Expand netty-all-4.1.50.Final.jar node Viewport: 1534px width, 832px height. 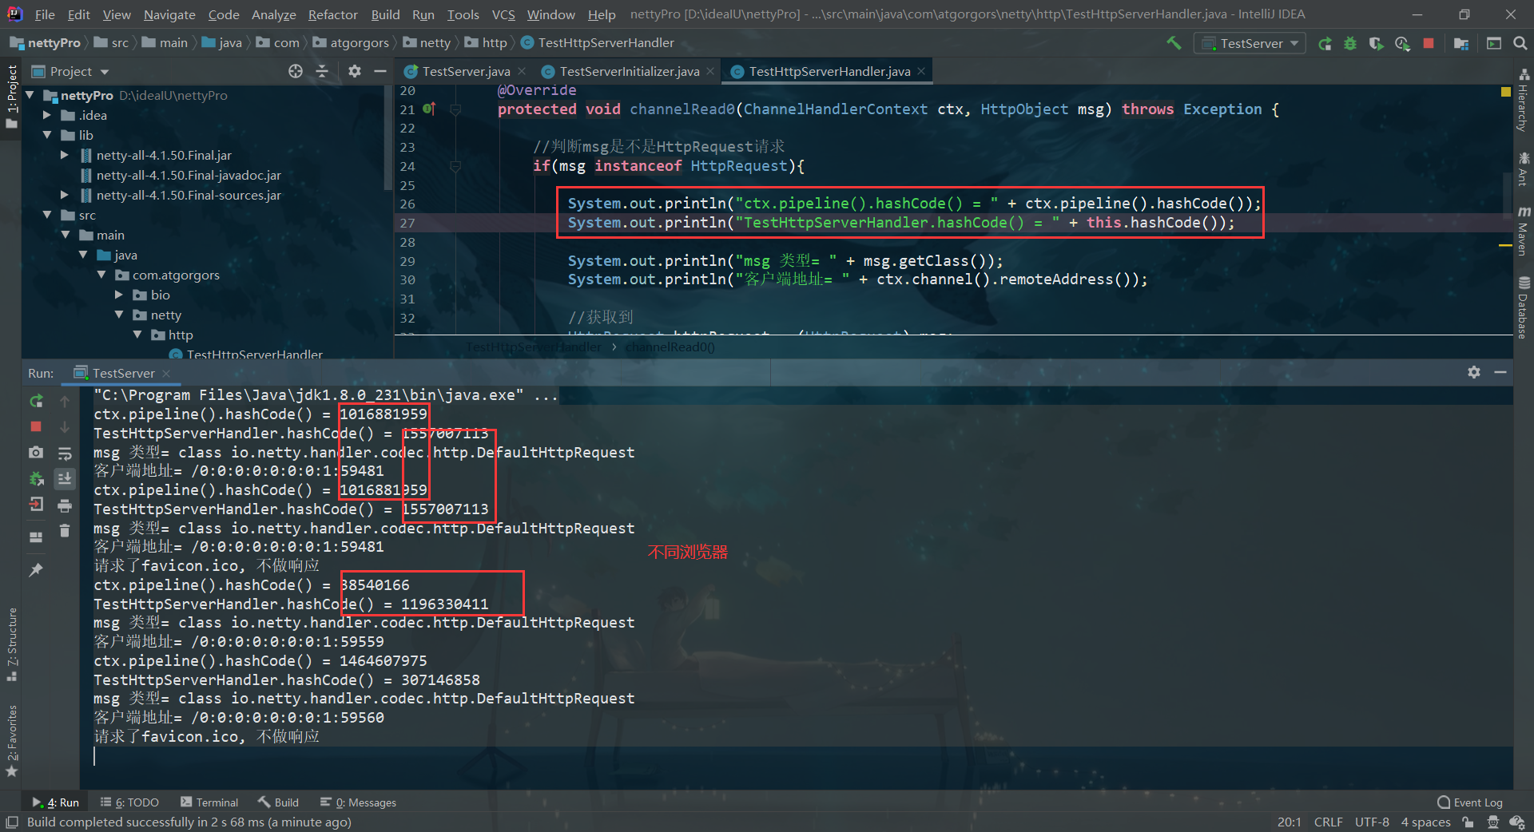[x=65, y=155]
